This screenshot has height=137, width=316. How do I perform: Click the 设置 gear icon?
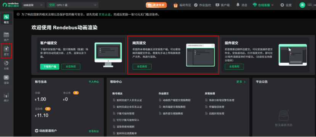point(282,5)
